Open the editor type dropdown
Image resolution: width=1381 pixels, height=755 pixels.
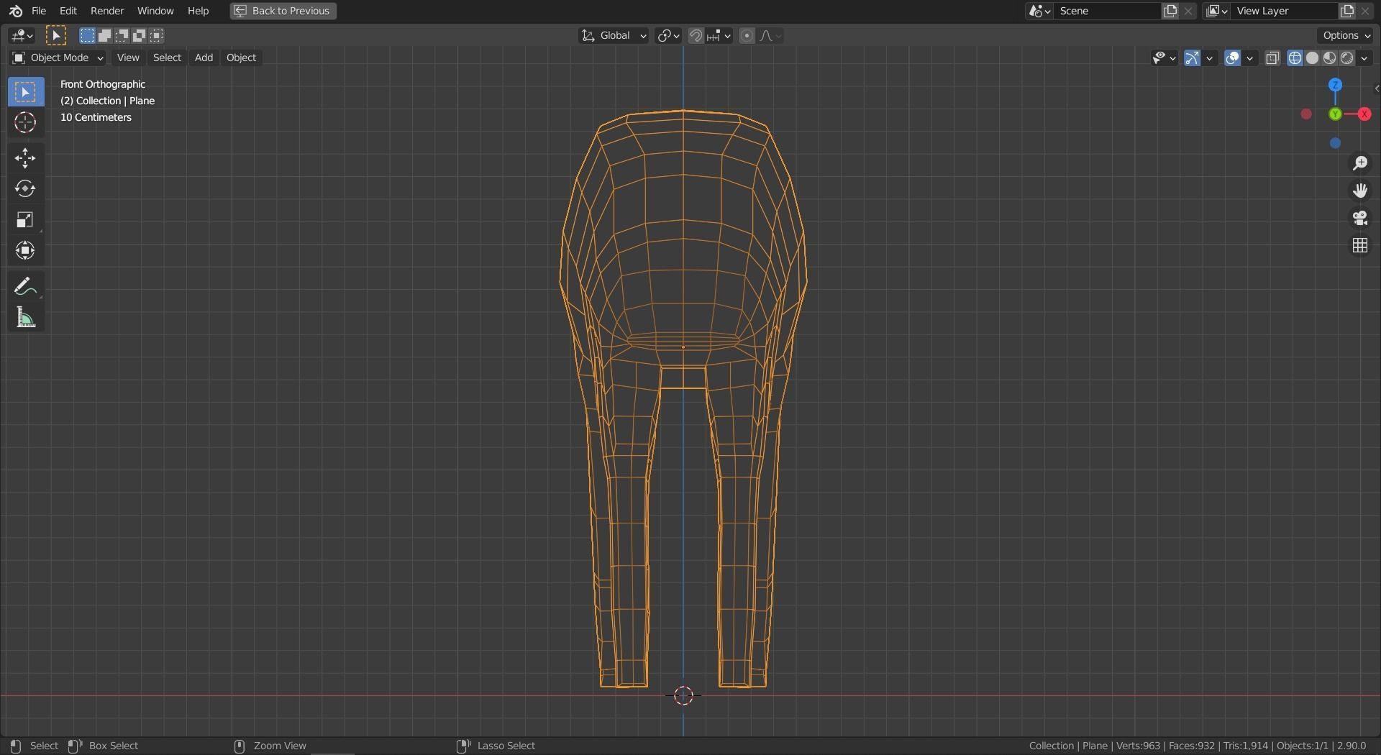[22, 35]
